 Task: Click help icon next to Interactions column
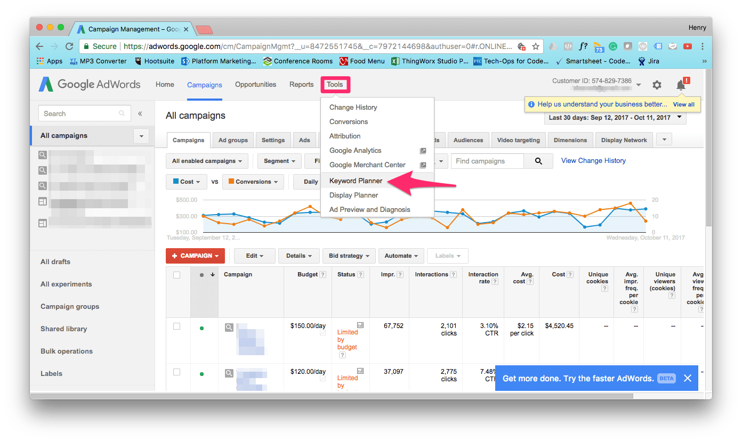453,275
